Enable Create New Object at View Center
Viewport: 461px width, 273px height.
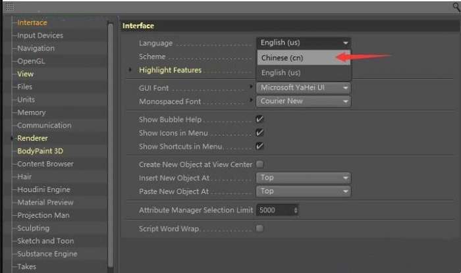[x=260, y=164]
